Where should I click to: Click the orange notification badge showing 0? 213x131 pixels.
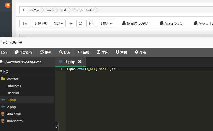[8, 5]
